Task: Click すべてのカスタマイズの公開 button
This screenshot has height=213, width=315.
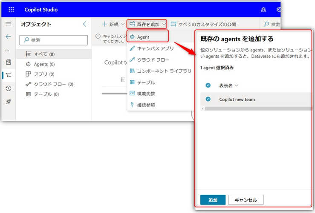Action: 203,24
